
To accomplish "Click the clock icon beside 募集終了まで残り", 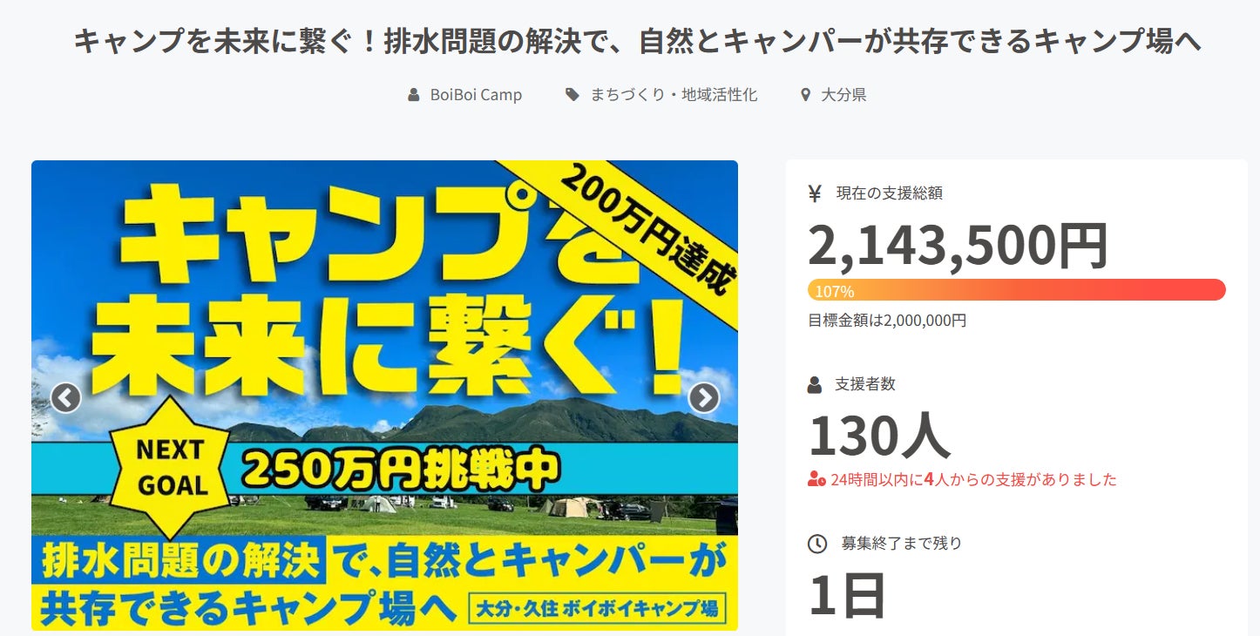I will point(817,544).
